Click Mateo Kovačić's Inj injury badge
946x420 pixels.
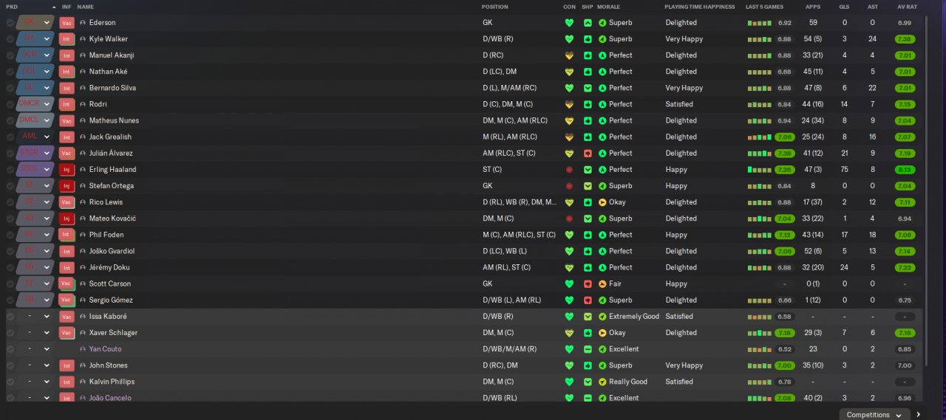tap(66, 218)
